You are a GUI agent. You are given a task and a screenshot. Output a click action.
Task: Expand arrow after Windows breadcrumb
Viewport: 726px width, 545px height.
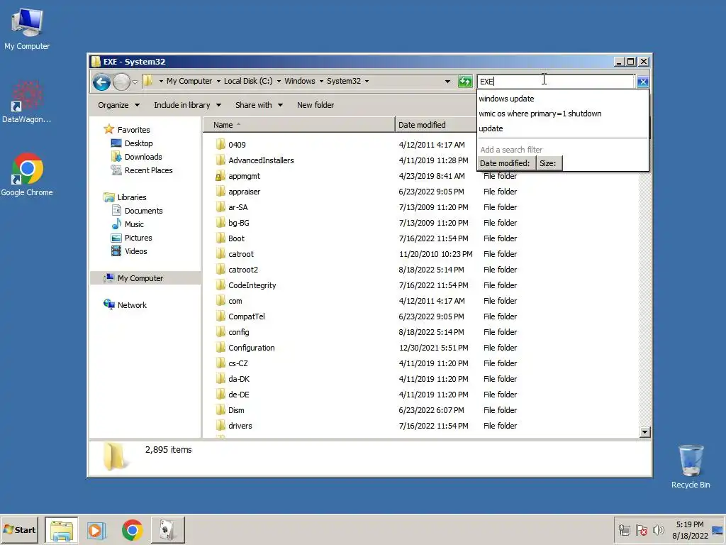pos(321,81)
